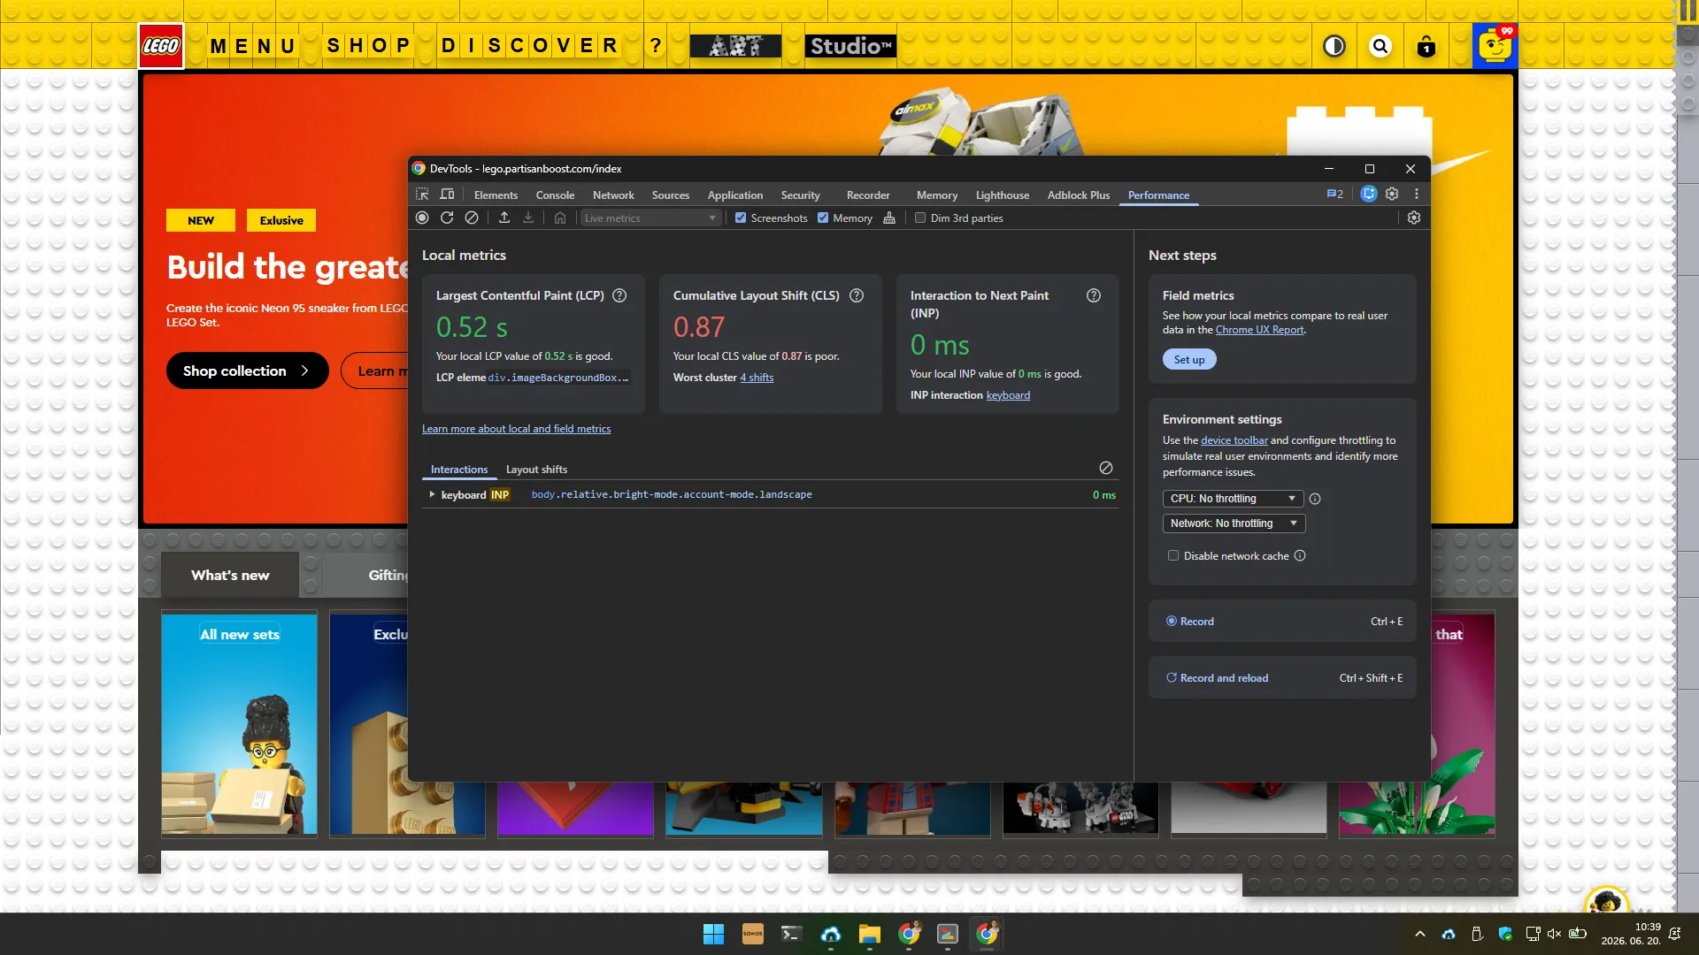The height and width of the screenshot is (955, 1699).
Task: Open the 4 shifts worst cluster link
Action: (757, 378)
